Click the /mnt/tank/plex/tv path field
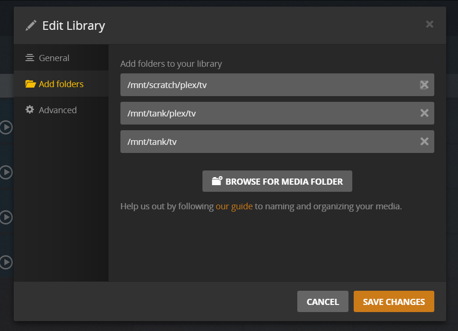 266,113
